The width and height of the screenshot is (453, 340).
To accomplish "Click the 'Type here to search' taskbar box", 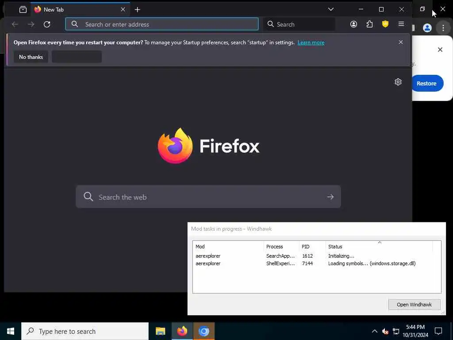I will tap(85, 331).
